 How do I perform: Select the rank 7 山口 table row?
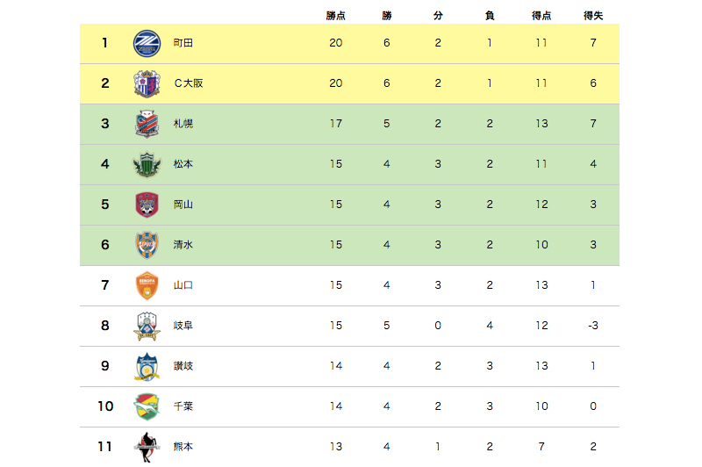point(349,285)
